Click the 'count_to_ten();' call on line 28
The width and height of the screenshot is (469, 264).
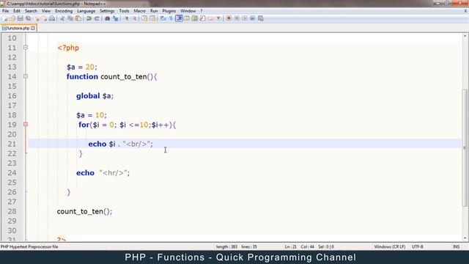[84, 211]
